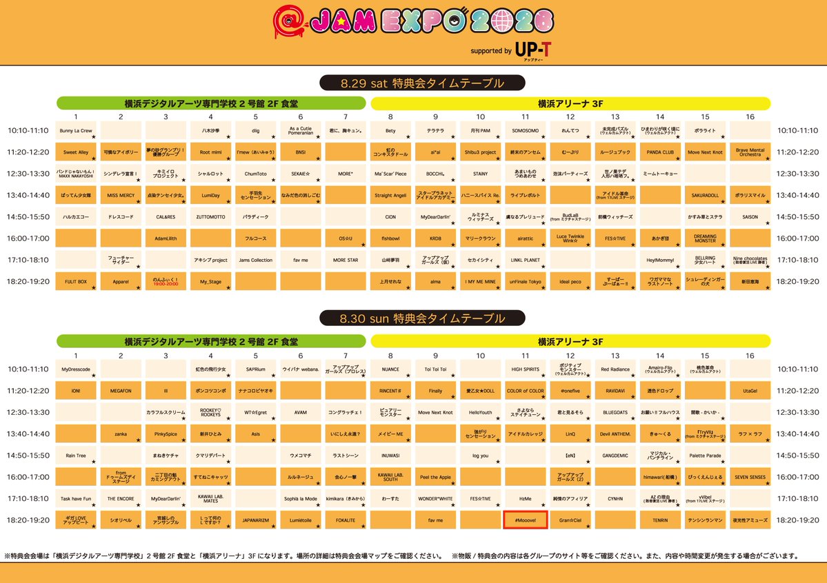Click the SAISON cell

tap(750, 216)
